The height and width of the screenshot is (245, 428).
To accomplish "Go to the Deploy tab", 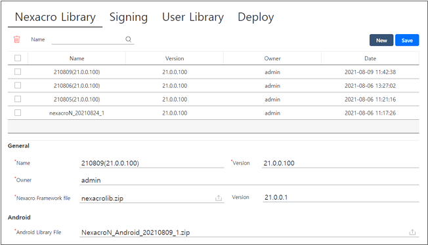I will click(x=256, y=17).
